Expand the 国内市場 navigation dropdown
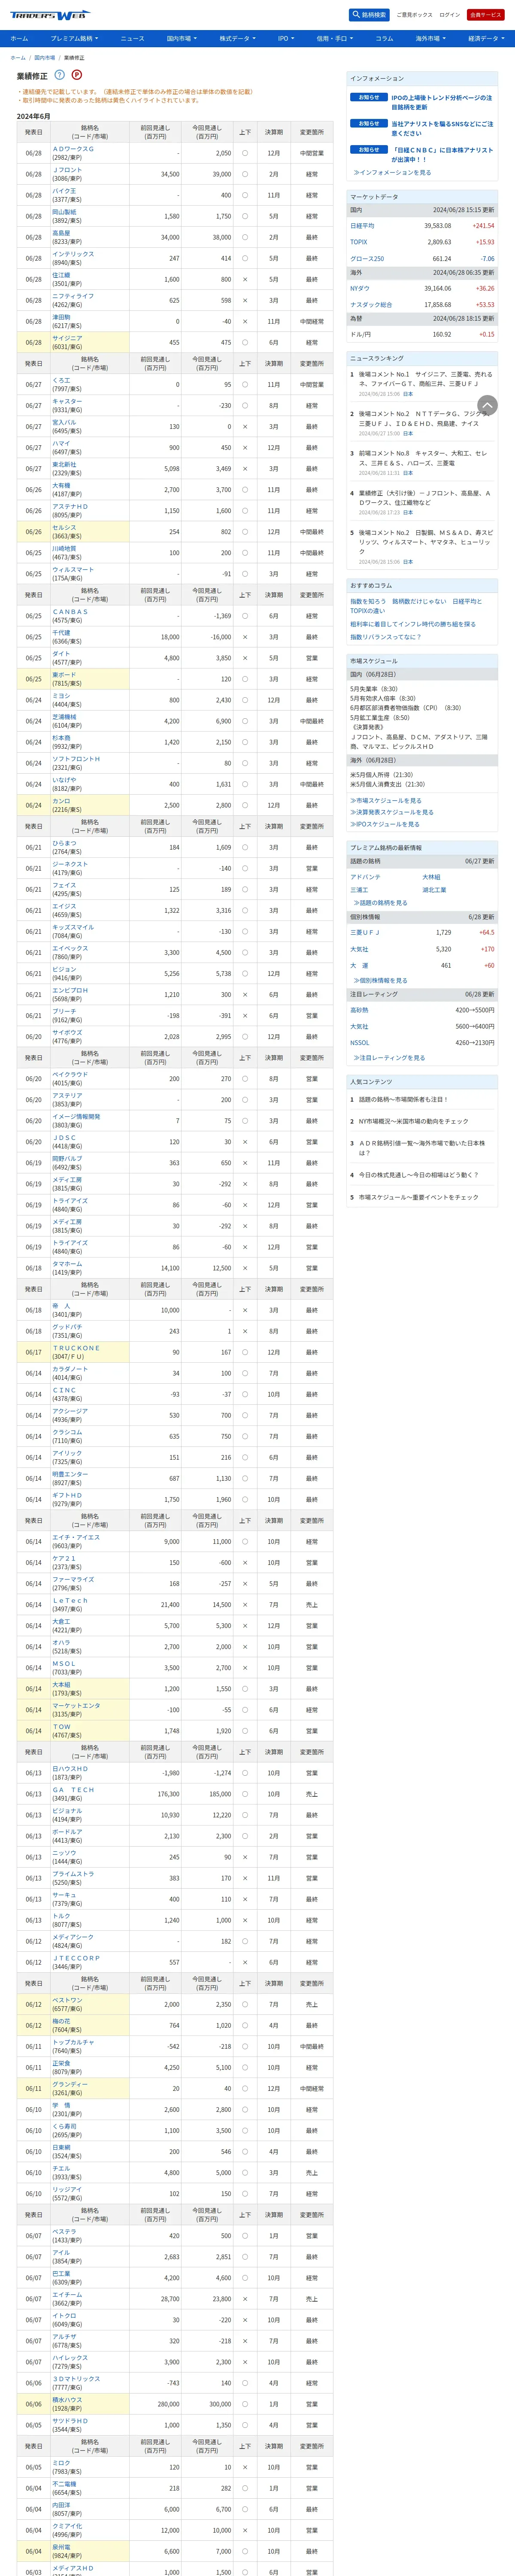 click(182, 38)
